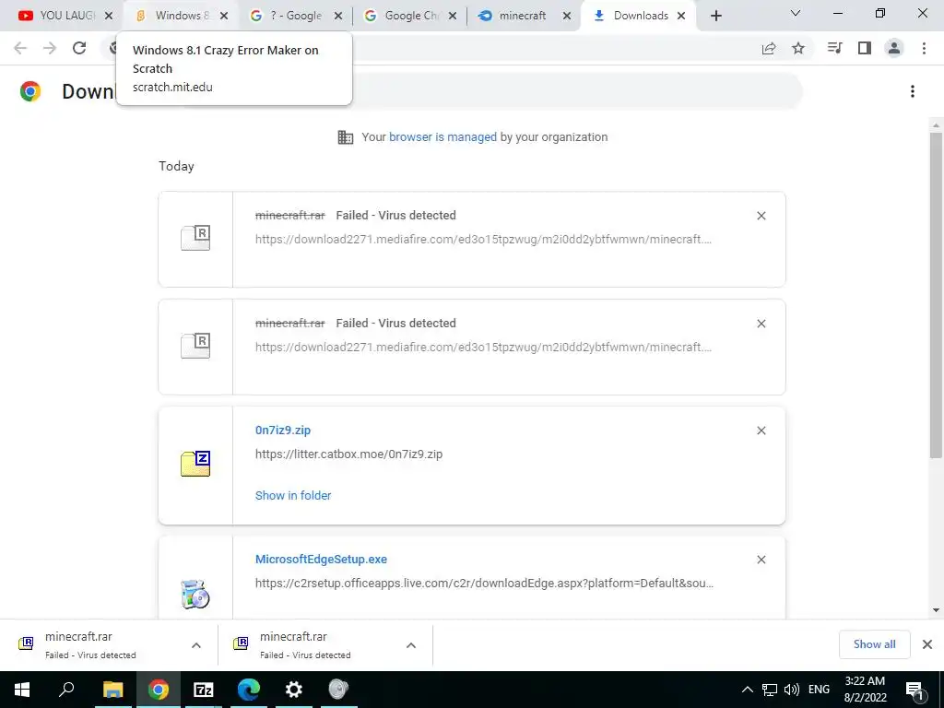The height and width of the screenshot is (708, 944).
Task: Expand options for the first minecraft.rar shelf item
Action: point(196,644)
